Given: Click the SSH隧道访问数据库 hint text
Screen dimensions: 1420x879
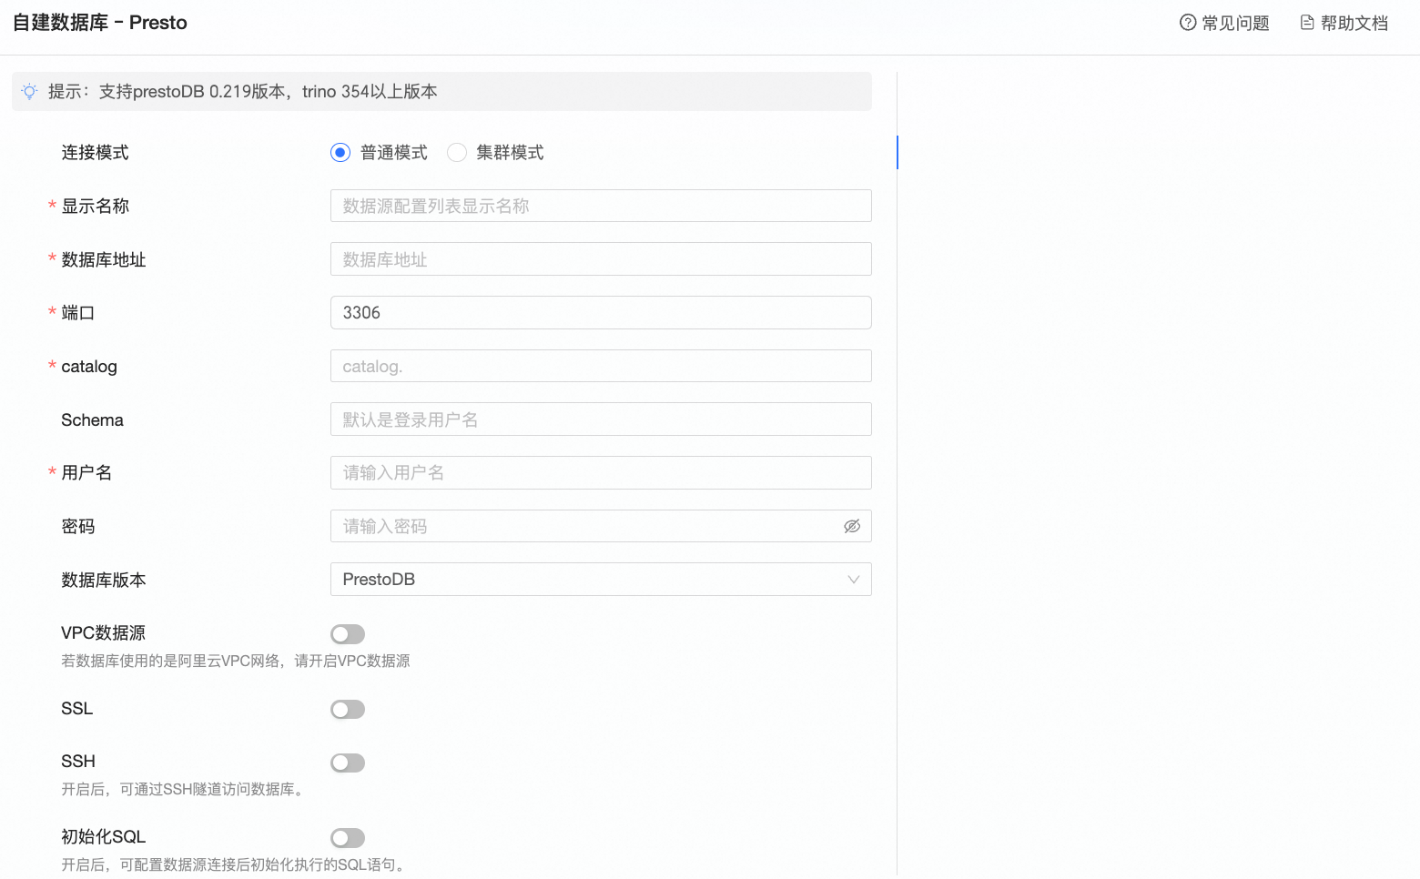Looking at the screenshot, I should tap(182, 789).
